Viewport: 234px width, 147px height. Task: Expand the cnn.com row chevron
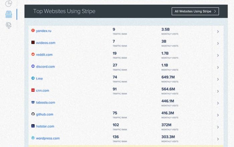click(x=218, y=91)
